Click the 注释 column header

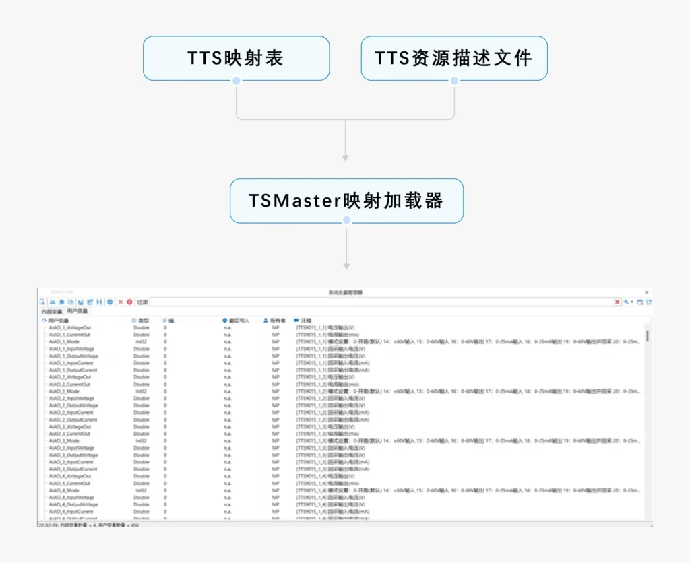coord(306,321)
